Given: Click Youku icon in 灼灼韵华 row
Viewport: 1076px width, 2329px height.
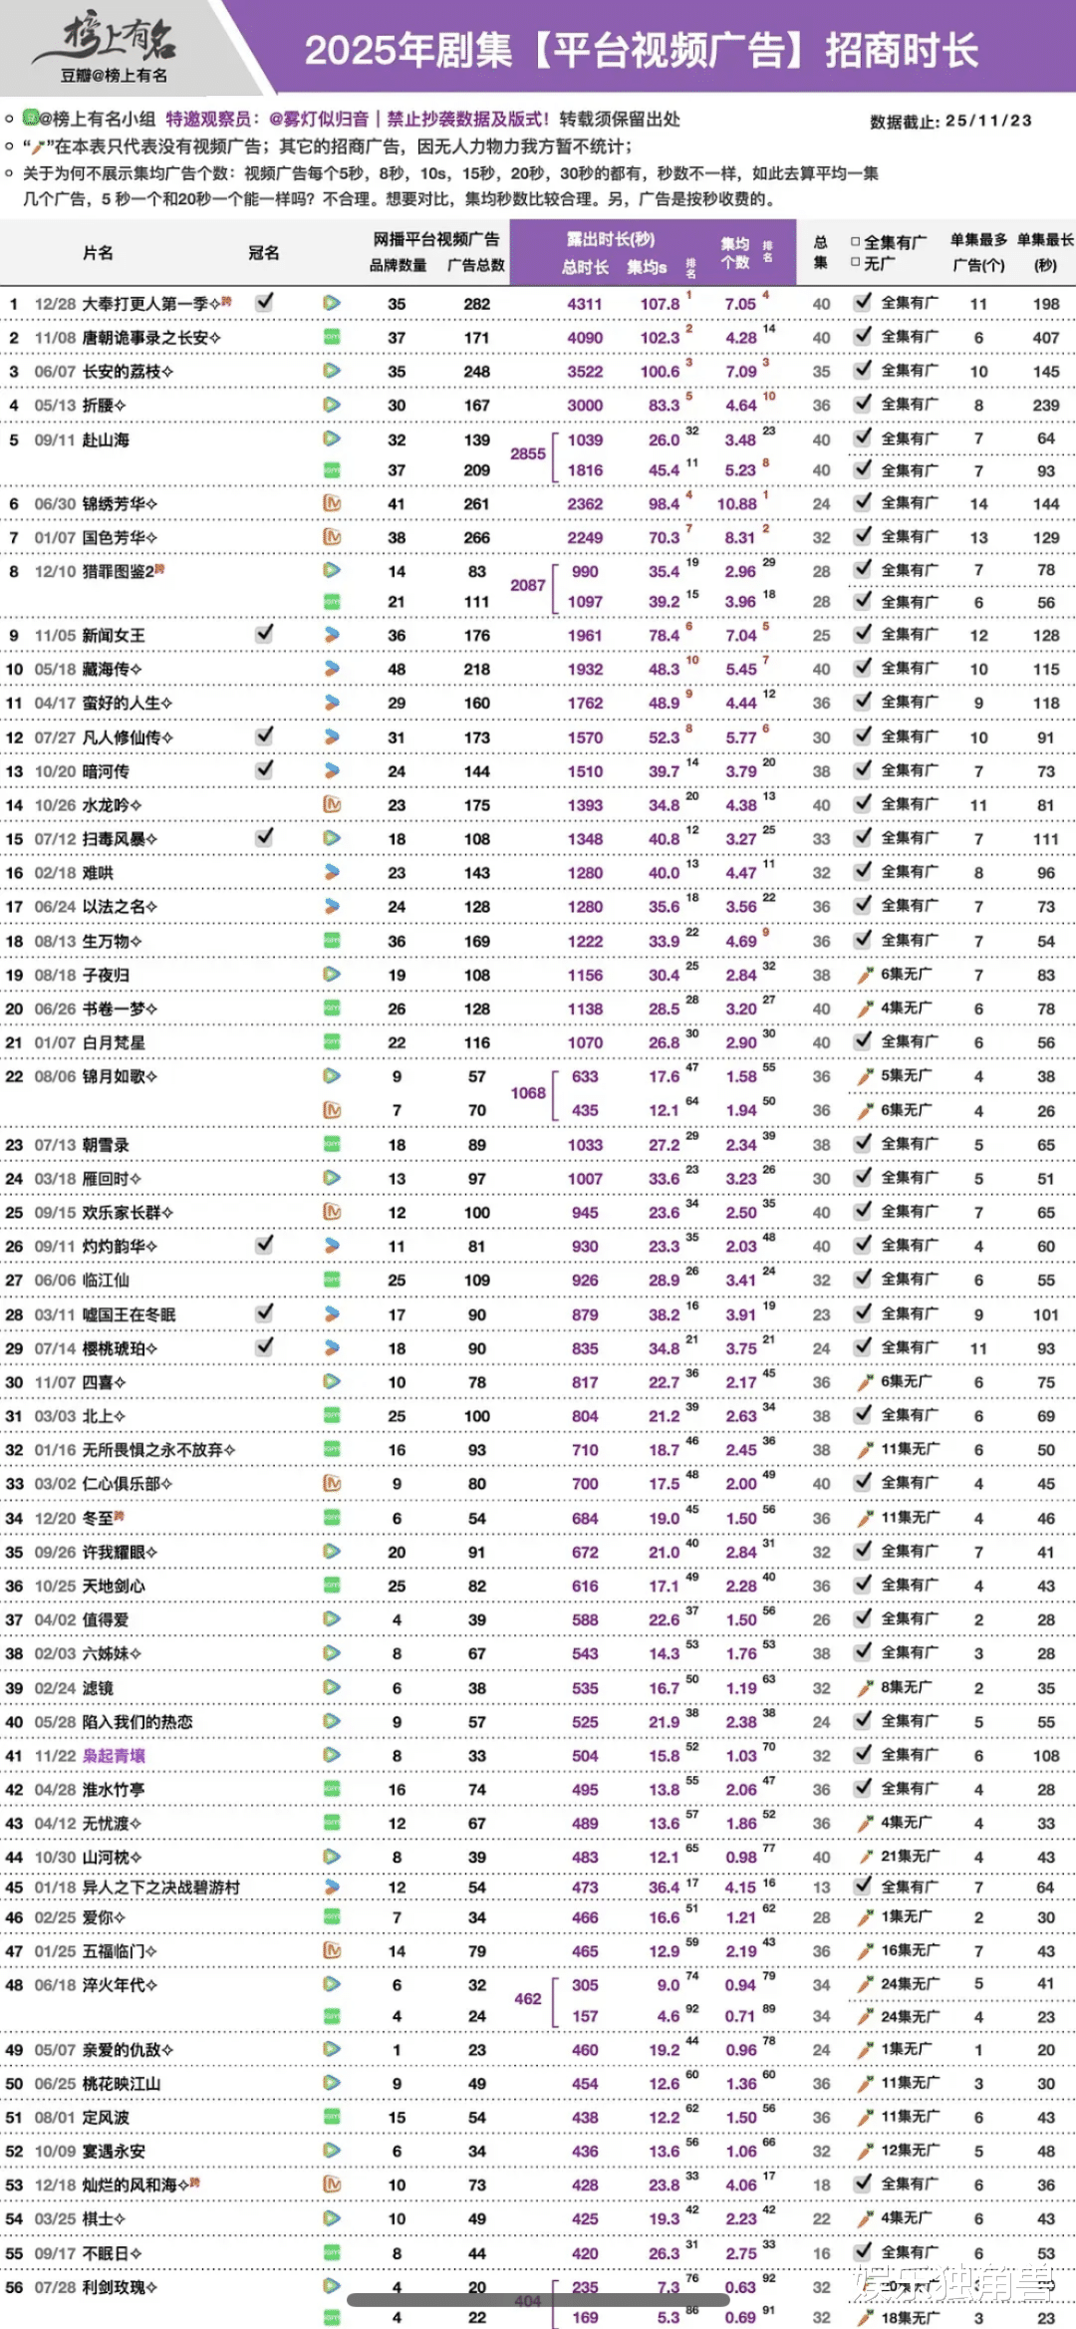Looking at the screenshot, I should pos(332,1246).
